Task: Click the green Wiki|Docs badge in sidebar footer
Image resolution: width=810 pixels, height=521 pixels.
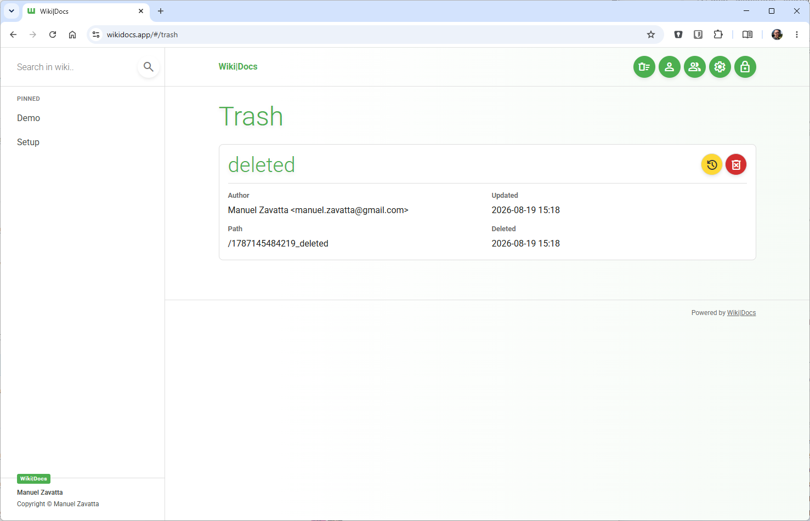Action: click(x=33, y=479)
